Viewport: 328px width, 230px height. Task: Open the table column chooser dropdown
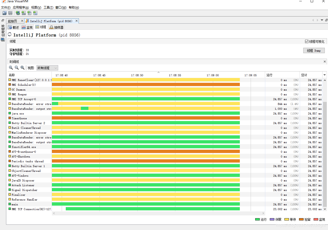pyautogui.click(x=325, y=75)
